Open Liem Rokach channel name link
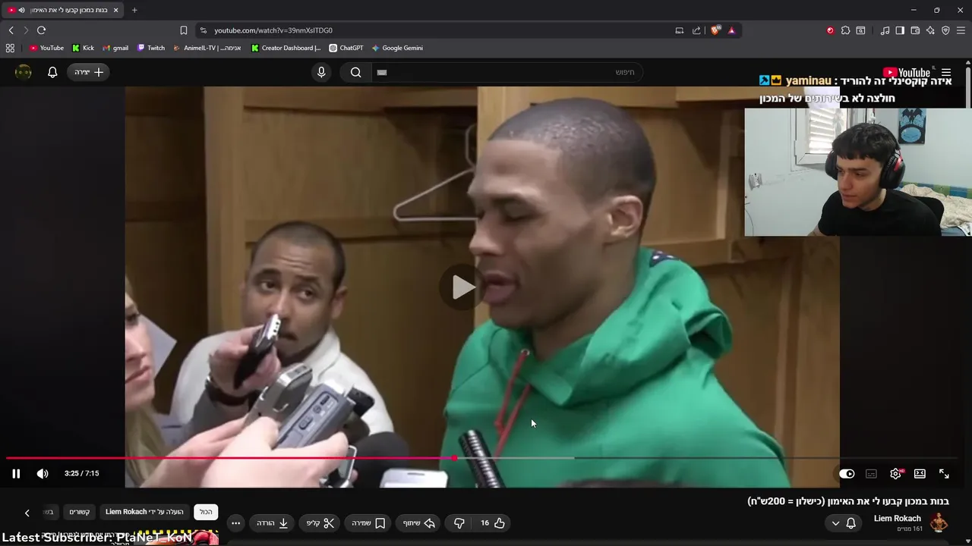 (x=897, y=519)
